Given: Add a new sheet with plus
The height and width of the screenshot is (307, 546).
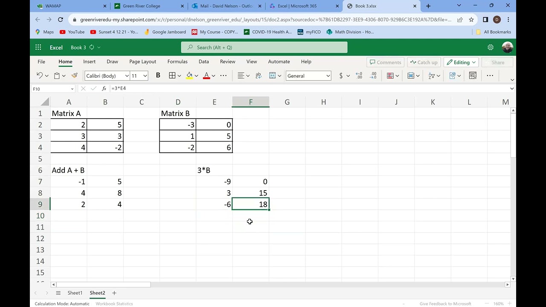Looking at the screenshot, I should tap(114, 293).
